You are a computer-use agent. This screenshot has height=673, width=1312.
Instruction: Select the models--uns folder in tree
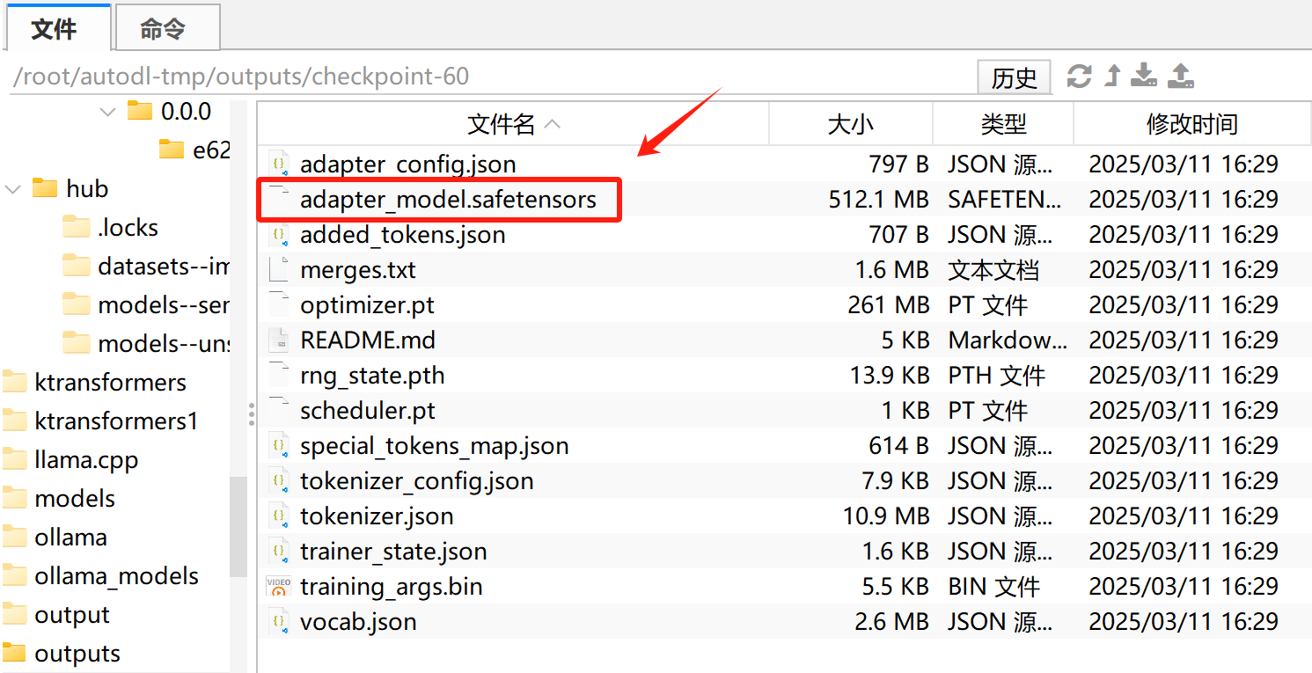click(146, 343)
